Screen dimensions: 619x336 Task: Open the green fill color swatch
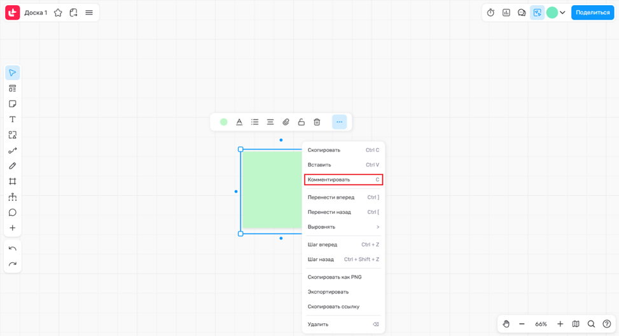tap(224, 122)
